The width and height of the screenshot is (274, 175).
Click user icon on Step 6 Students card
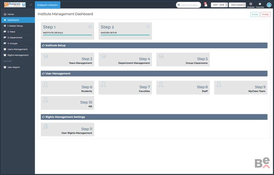click(x=46, y=85)
